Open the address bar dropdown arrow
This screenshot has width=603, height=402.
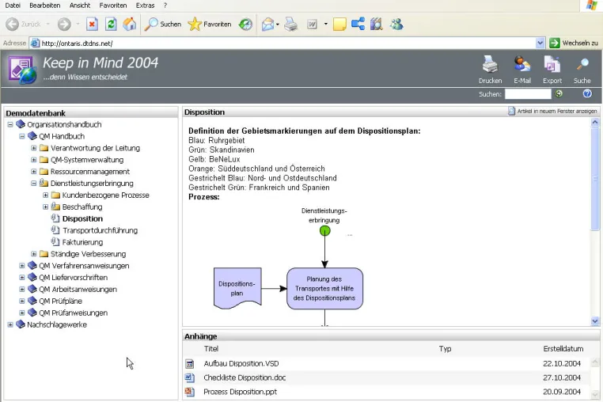(540, 43)
